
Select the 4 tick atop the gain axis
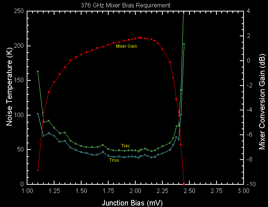(248, 11)
